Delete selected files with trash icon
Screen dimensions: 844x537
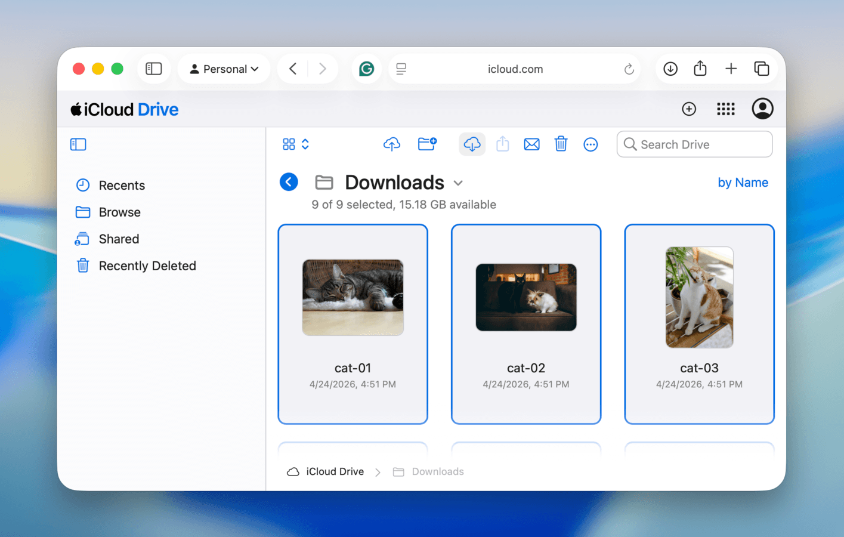tap(561, 144)
